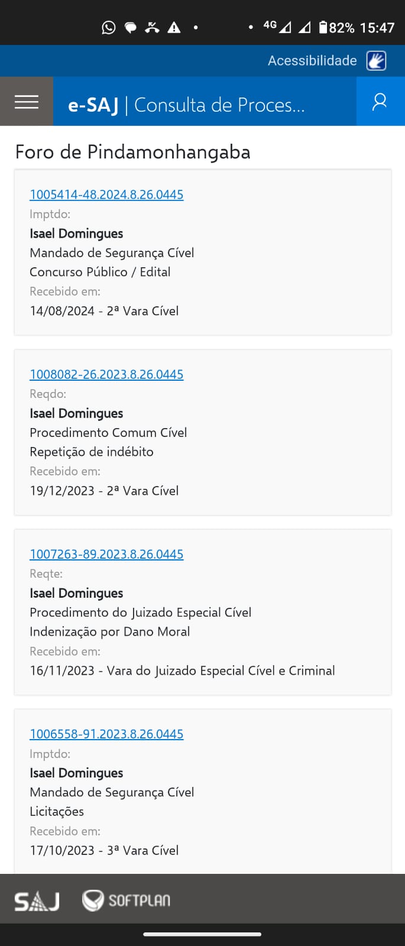
Task: Select the Concurso Público / Edital card
Action: 203,252
